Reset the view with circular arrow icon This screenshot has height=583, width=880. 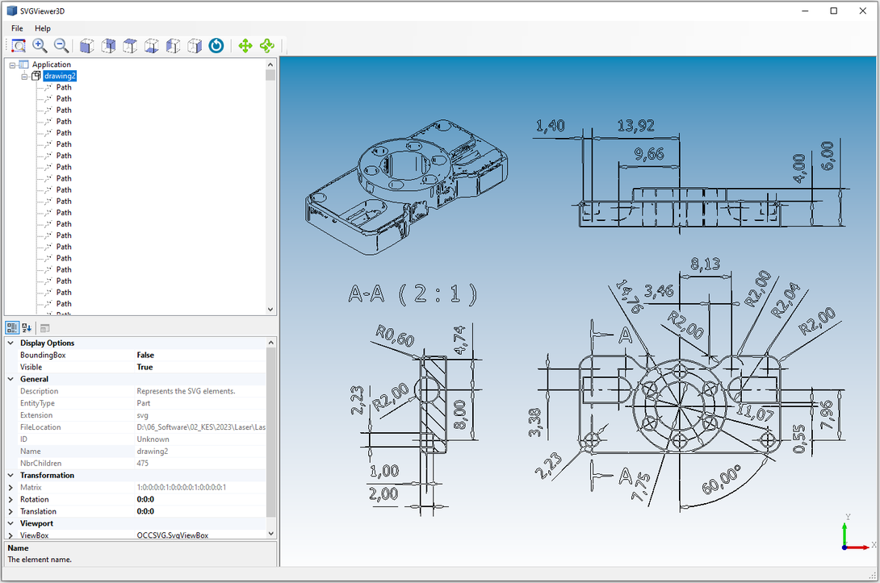coord(216,46)
